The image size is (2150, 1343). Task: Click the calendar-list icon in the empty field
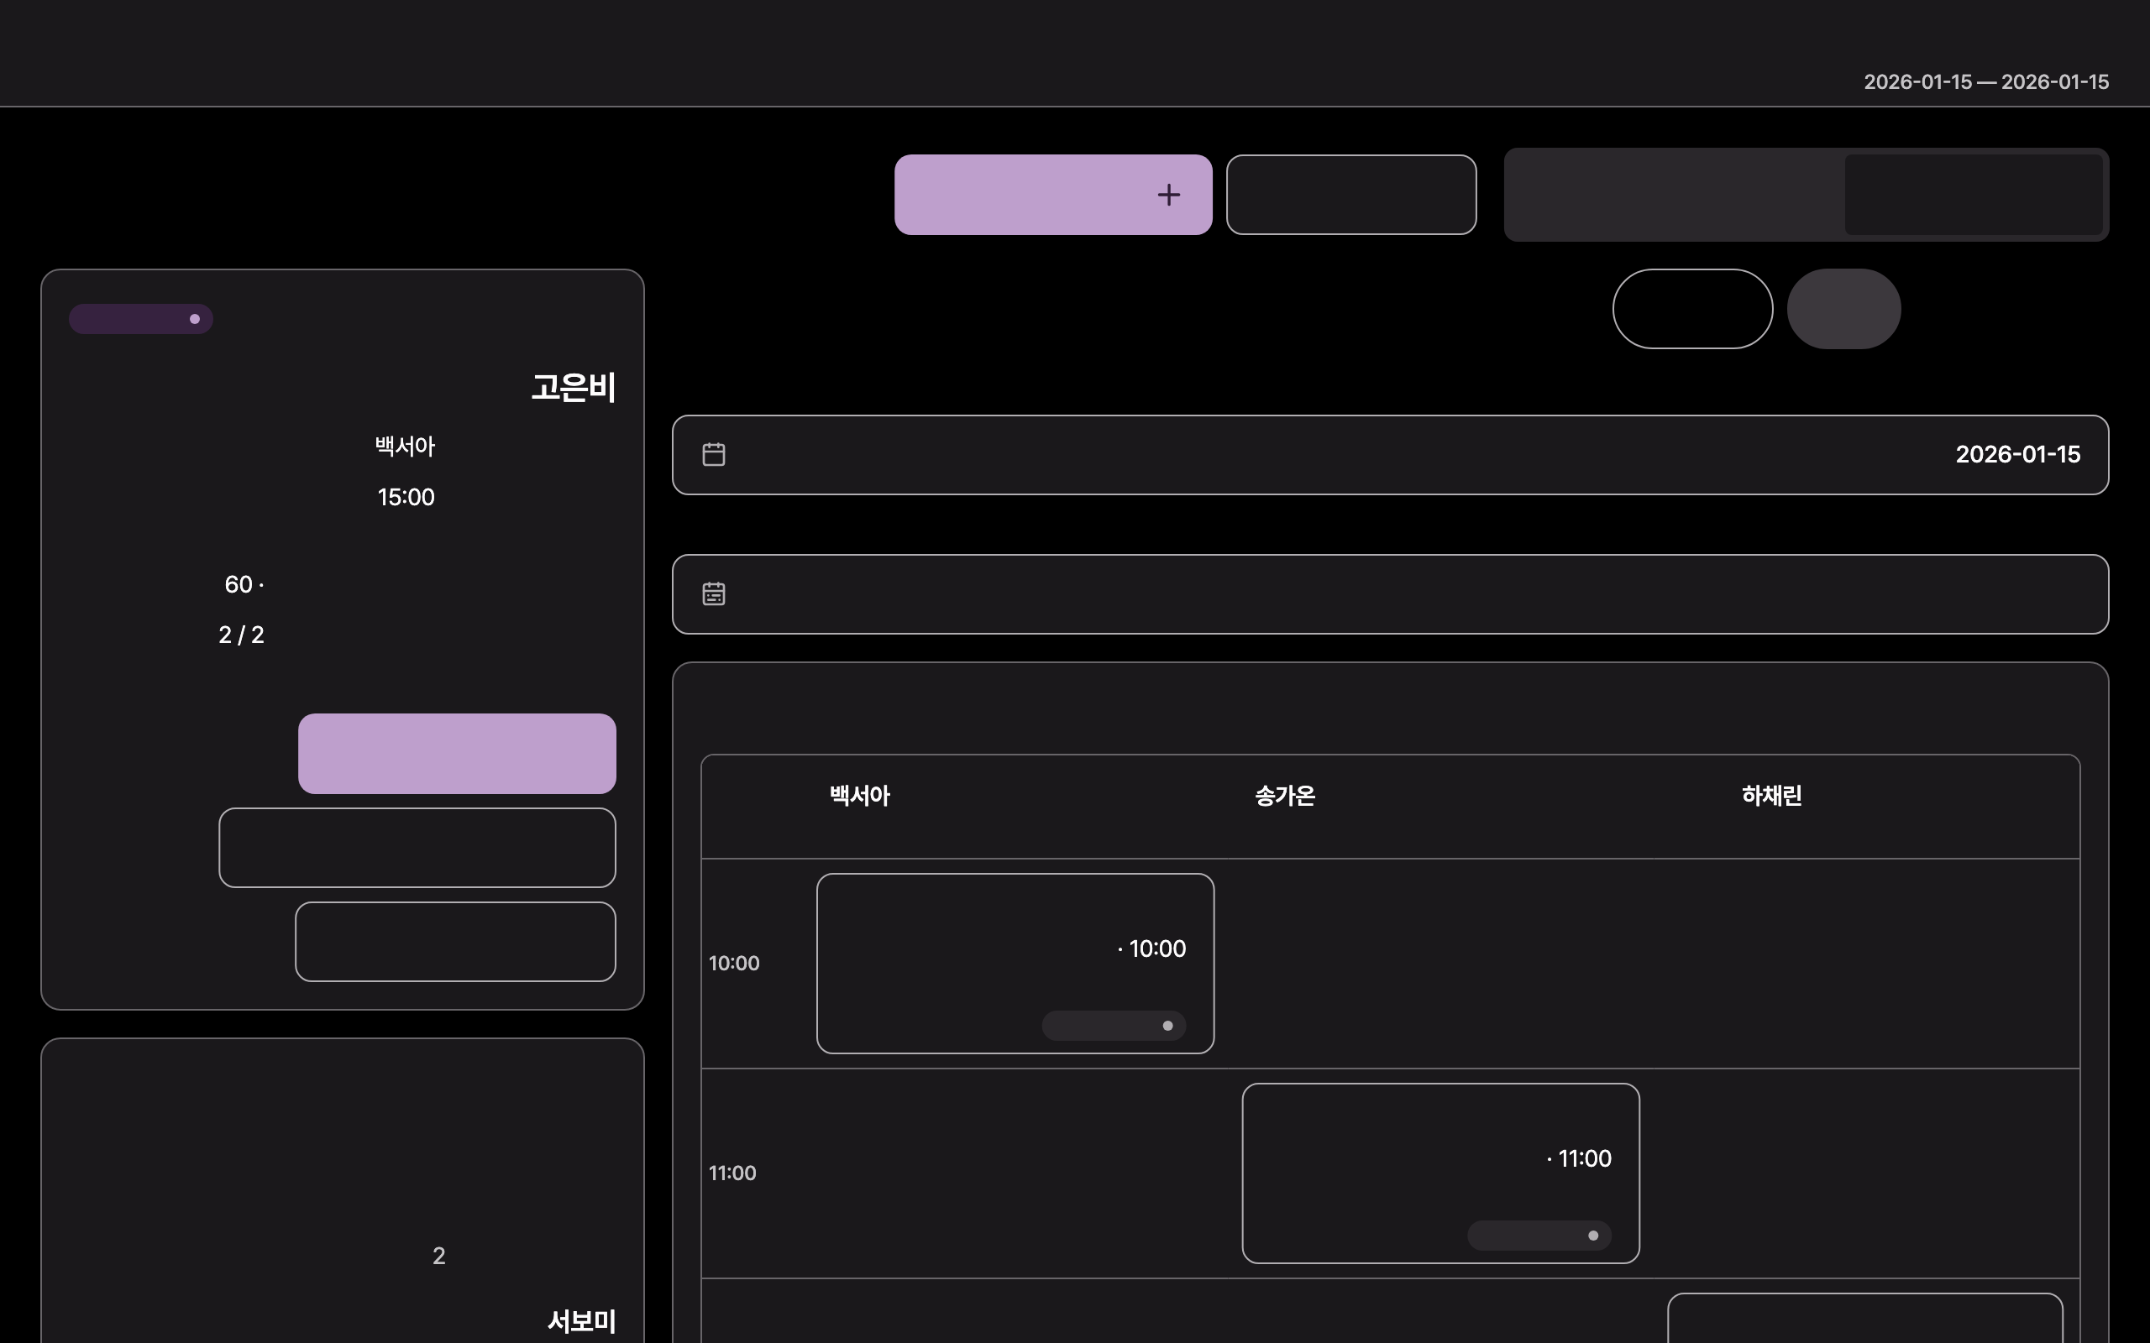(x=713, y=594)
